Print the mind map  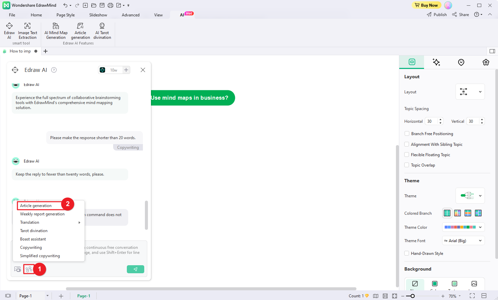pyautogui.click(x=110, y=5)
